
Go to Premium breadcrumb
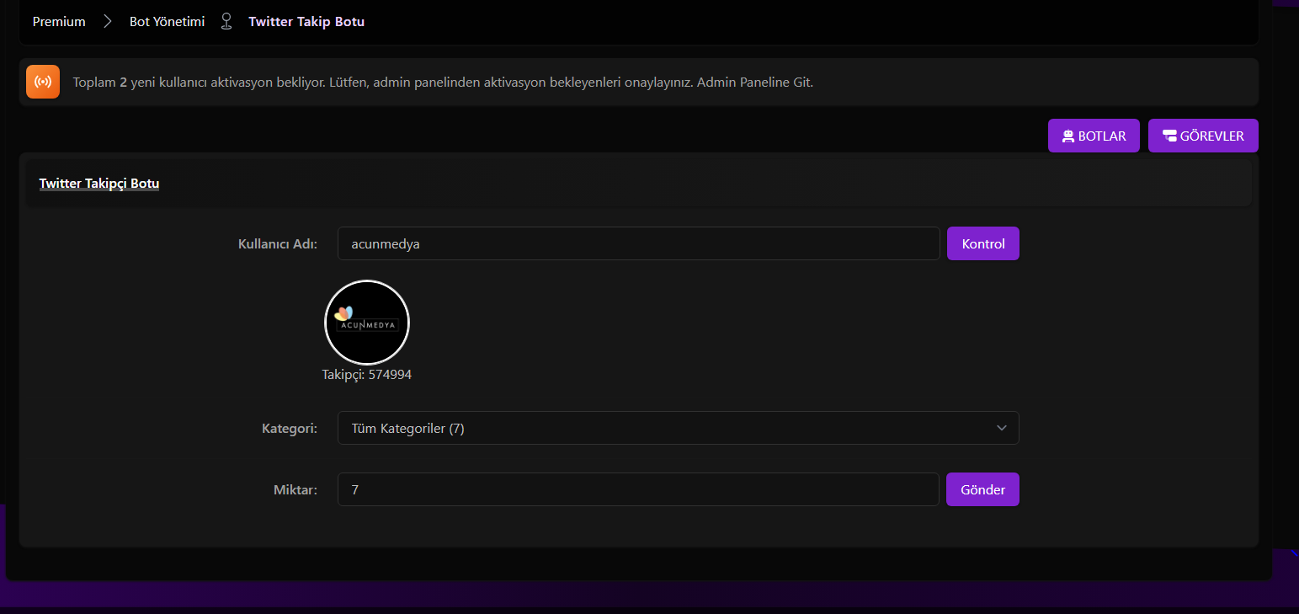click(59, 22)
